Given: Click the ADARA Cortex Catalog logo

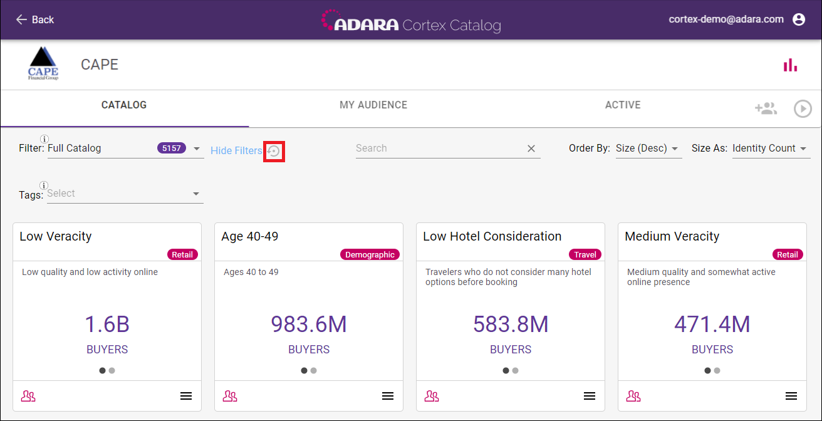Looking at the screenshot, I should point(411,19).
